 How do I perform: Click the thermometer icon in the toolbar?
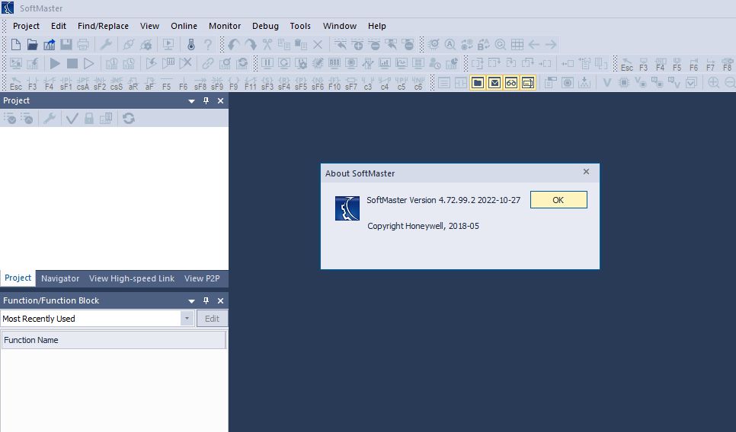pyautogui.click(x=191, y=45)
